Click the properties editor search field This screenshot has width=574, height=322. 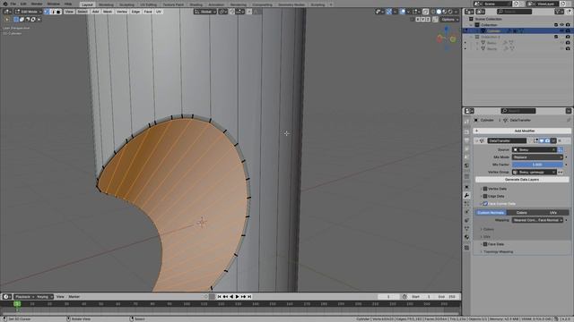pyautogui.click(x=518, y=111)
